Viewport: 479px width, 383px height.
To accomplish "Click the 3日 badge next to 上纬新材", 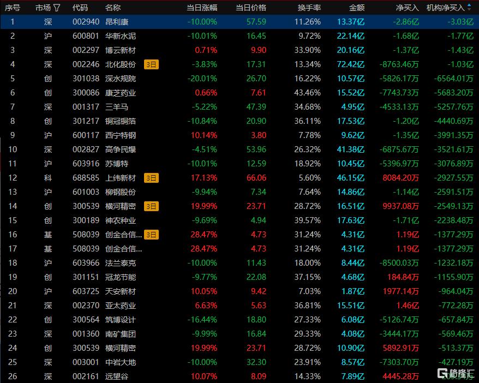I will (x=151, y=178).
